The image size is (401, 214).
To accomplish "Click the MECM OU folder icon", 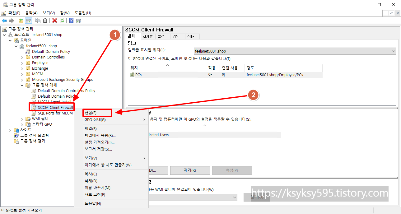I will coord(29,74).
